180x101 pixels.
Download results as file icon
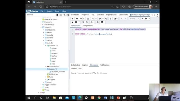98,22
